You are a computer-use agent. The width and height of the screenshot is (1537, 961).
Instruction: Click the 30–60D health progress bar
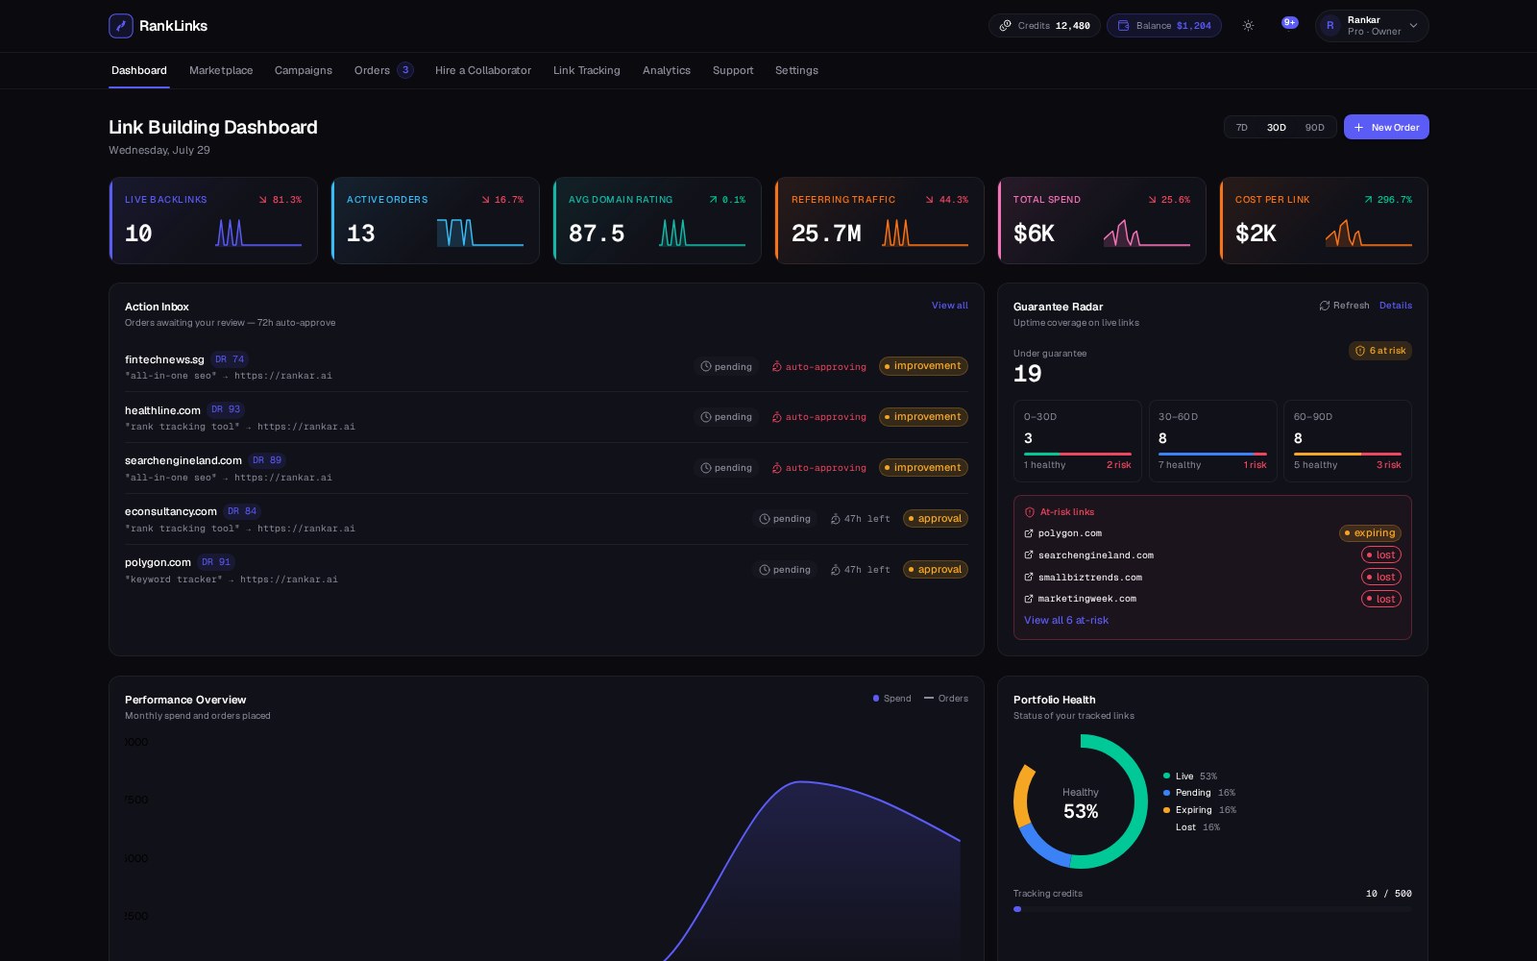1212,454
